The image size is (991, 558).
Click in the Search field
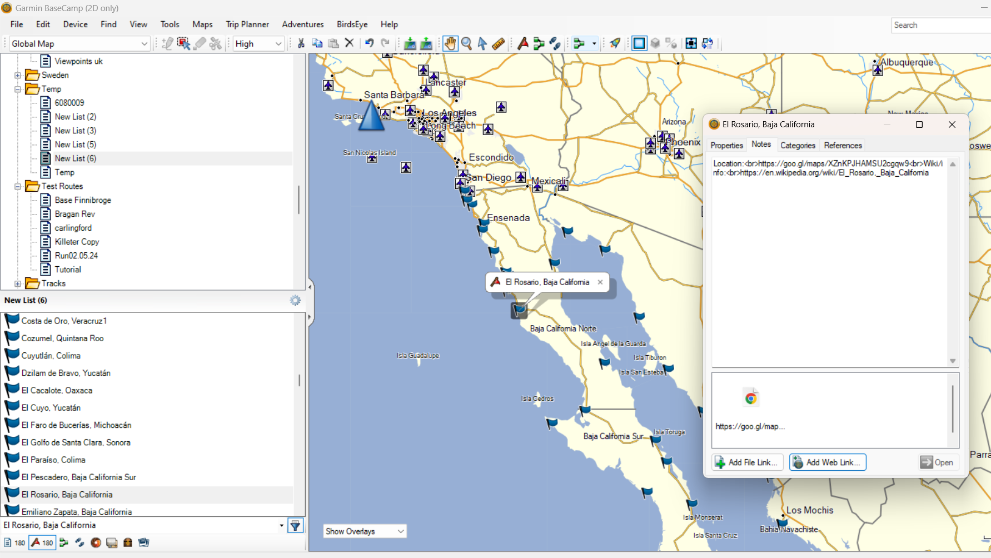tap(941, 25)
